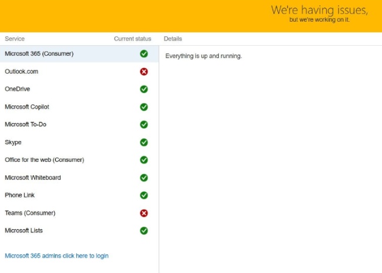Open Microsoft 365 admins login link
The width and height of the screenshot is (382, 273).
56,256
